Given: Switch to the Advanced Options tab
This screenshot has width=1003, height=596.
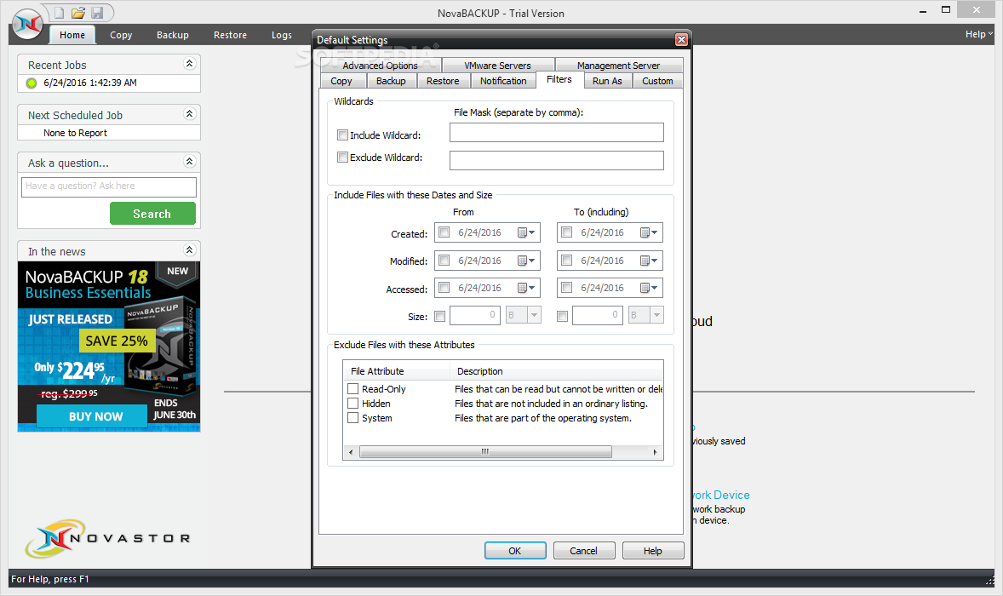Looking at the screenshot, I should tap(380, 66).
